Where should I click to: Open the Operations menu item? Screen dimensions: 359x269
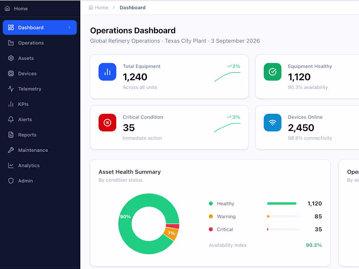[39, 43]
